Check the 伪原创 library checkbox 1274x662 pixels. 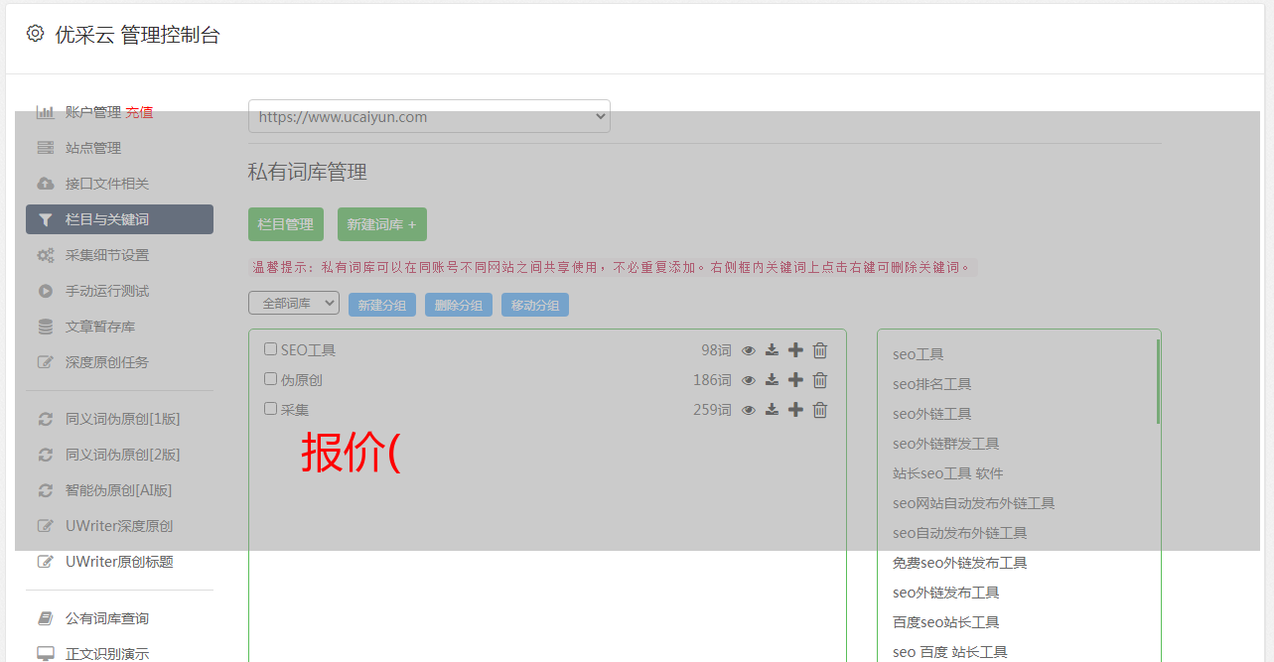tap(270, 379)
